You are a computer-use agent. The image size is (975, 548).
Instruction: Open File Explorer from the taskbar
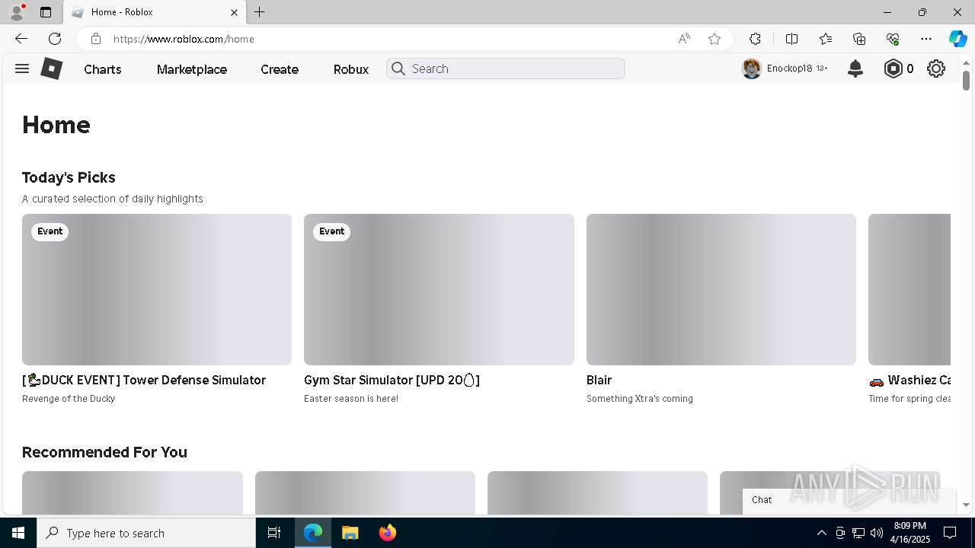click(350, 533)
